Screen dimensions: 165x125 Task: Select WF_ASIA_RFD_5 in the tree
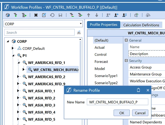[42, 119]
